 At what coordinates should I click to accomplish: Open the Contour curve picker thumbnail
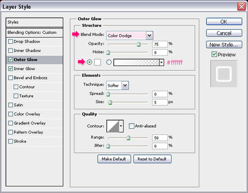tap(113, 126)
